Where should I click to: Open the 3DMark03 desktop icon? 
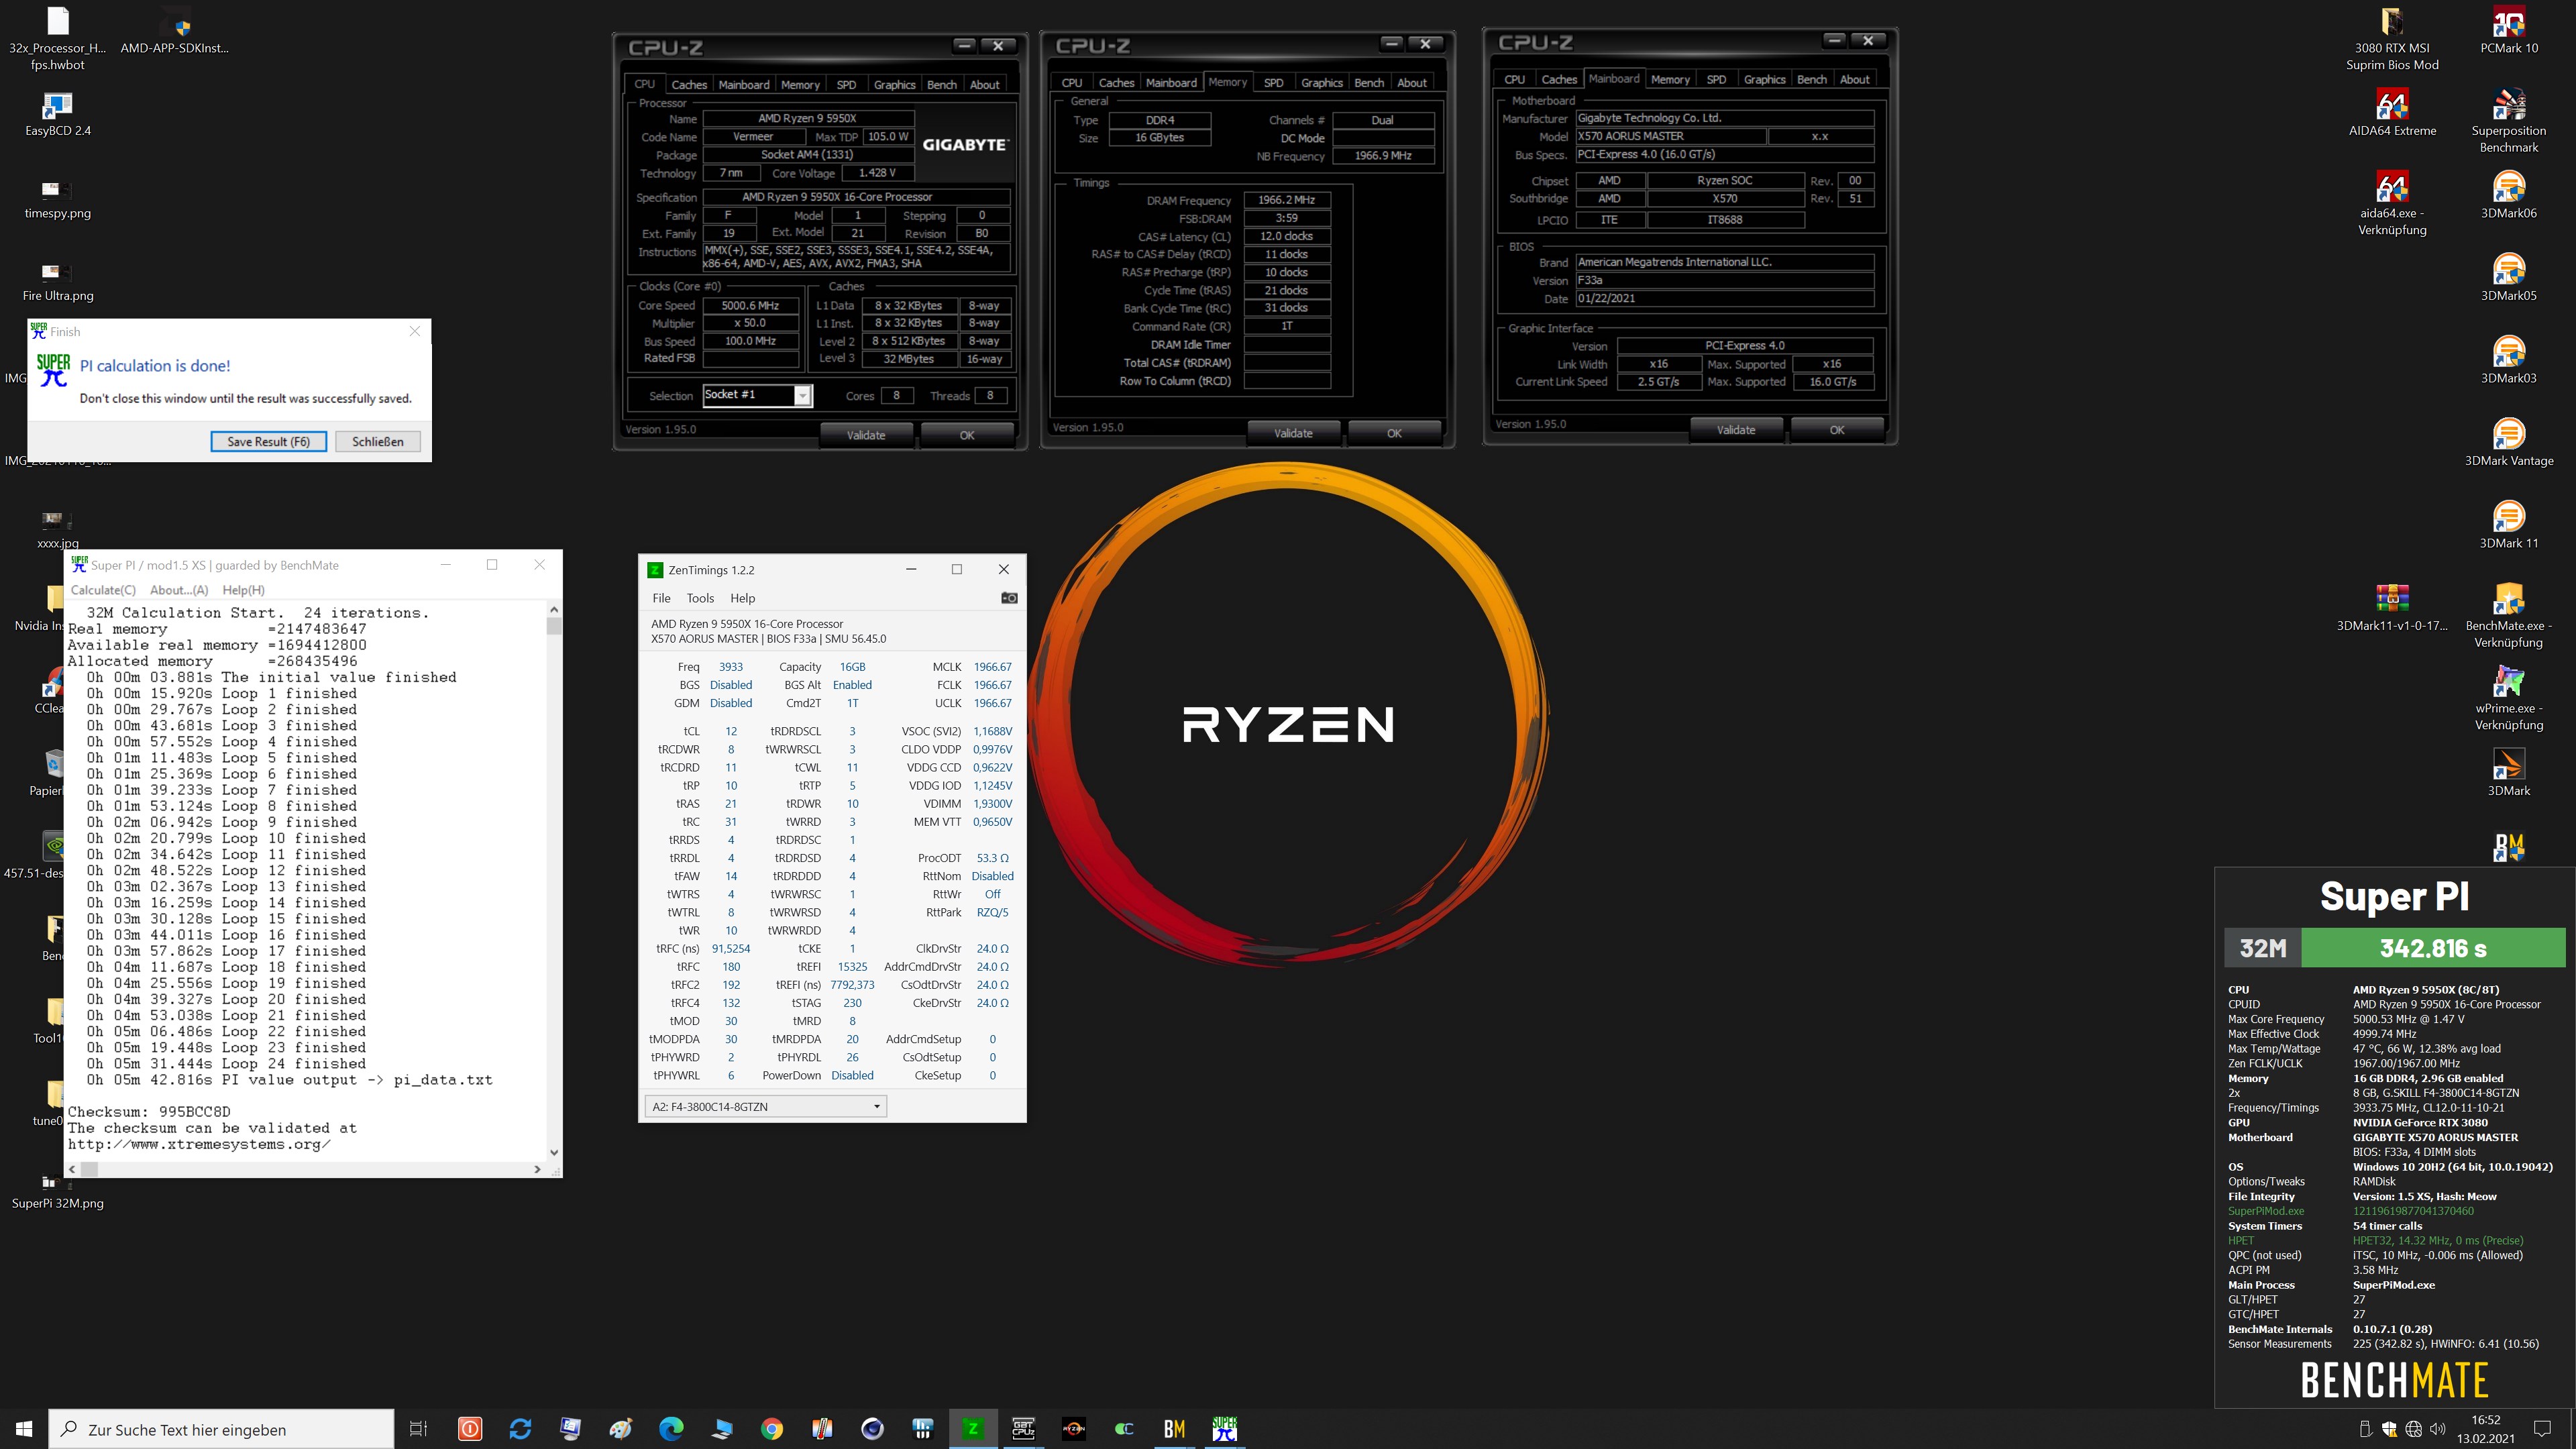point(2508,359)
